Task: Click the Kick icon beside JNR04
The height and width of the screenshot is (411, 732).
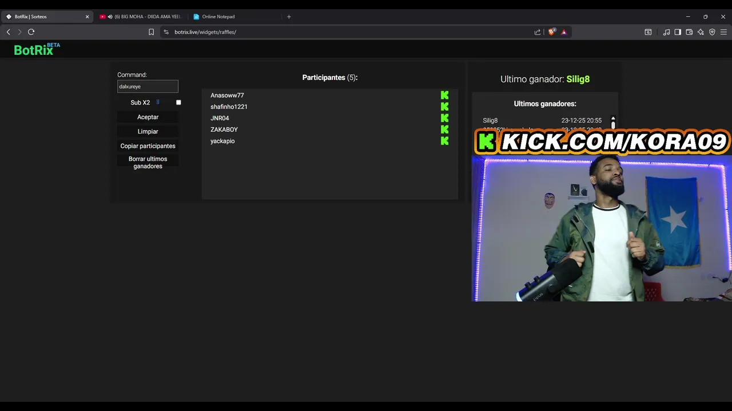Action: tap(444, 118)
